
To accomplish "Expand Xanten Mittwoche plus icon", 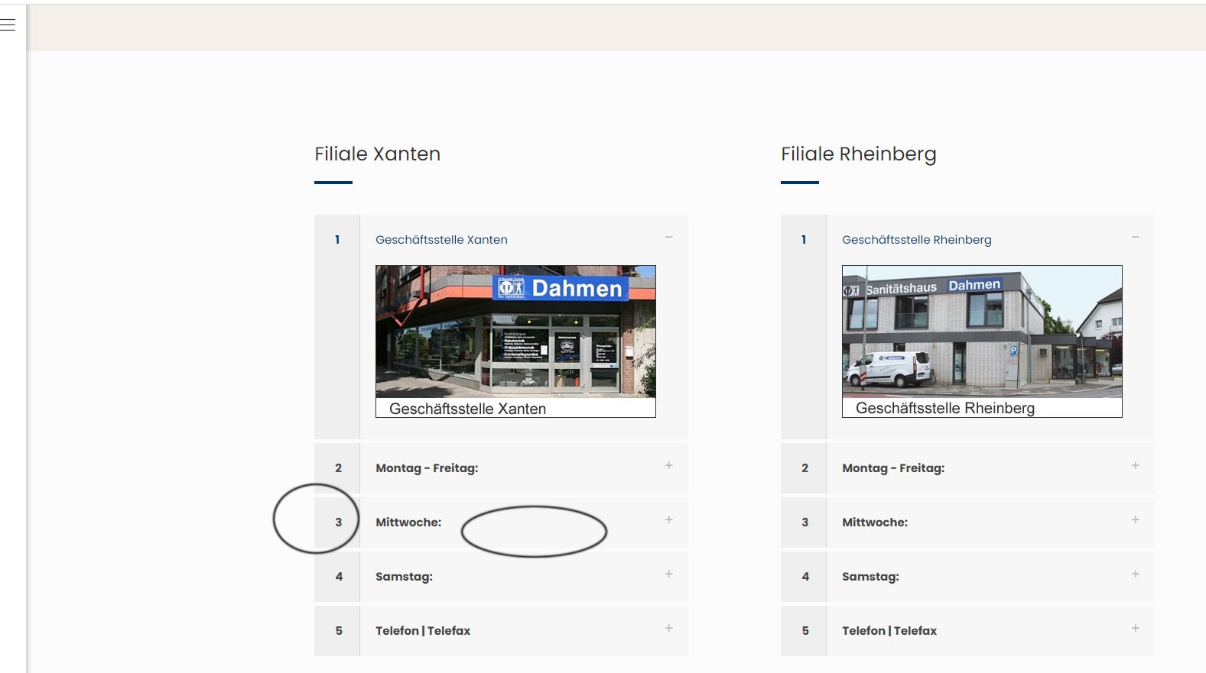I will (x=668, y=519).
